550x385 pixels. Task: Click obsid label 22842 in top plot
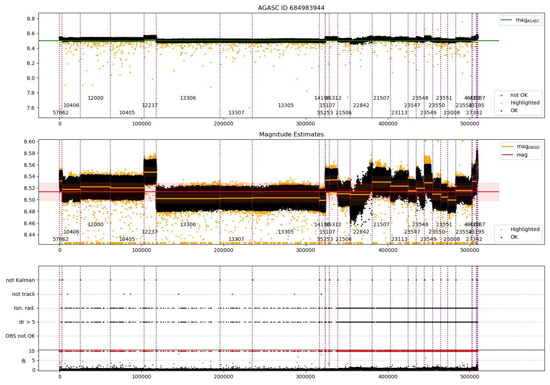click(361, 106)
